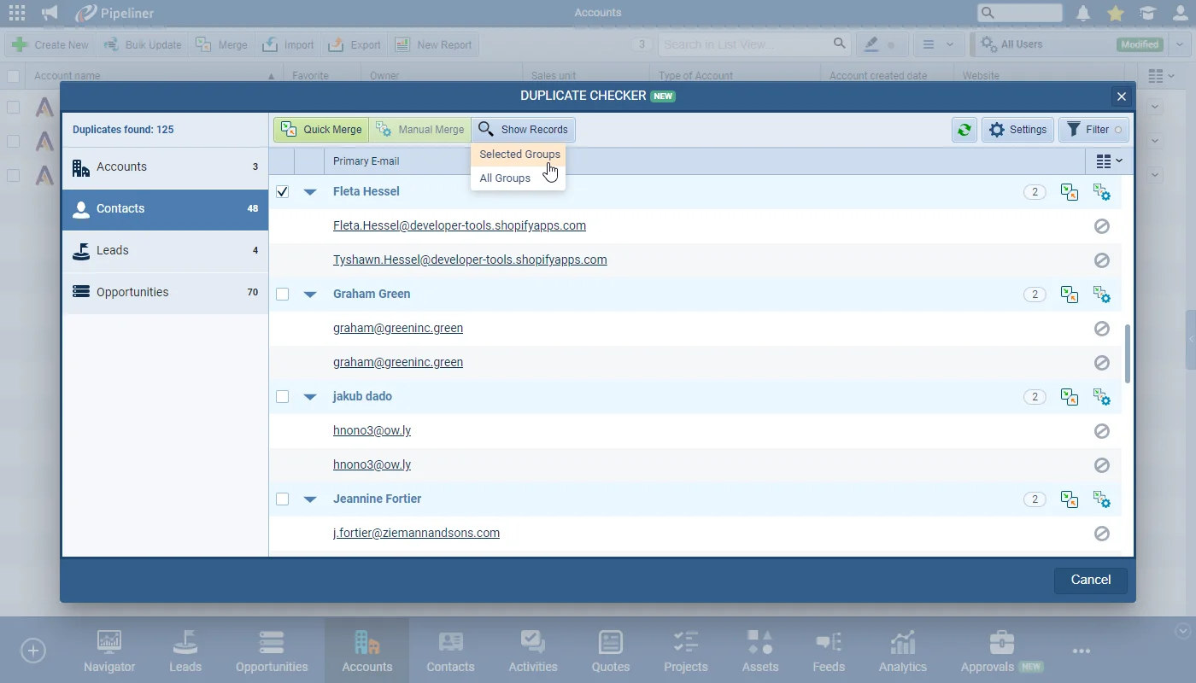Open Opportunities in bottom bar
Viewport: 1196px width, 683px height.
pyautogui.click(x=272, y=651)
